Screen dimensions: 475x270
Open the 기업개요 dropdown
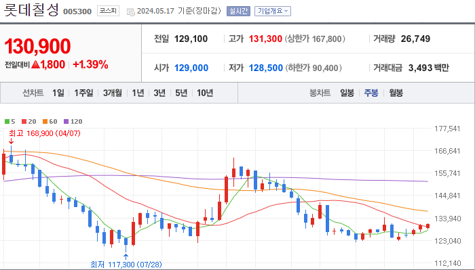(x=273, y=12)
